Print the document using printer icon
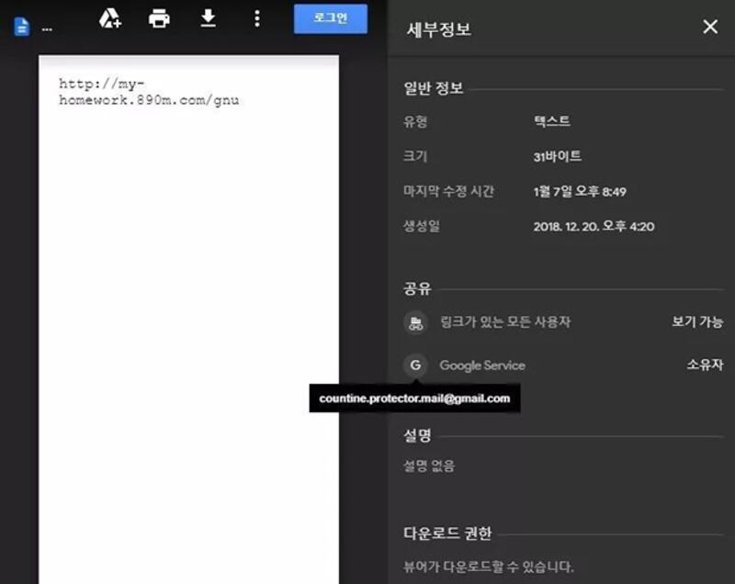Screen dimensions: 735x584 (159, 18)
